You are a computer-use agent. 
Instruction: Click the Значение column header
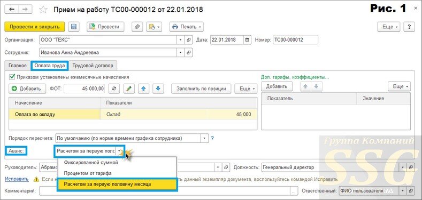tap(383, 99)
